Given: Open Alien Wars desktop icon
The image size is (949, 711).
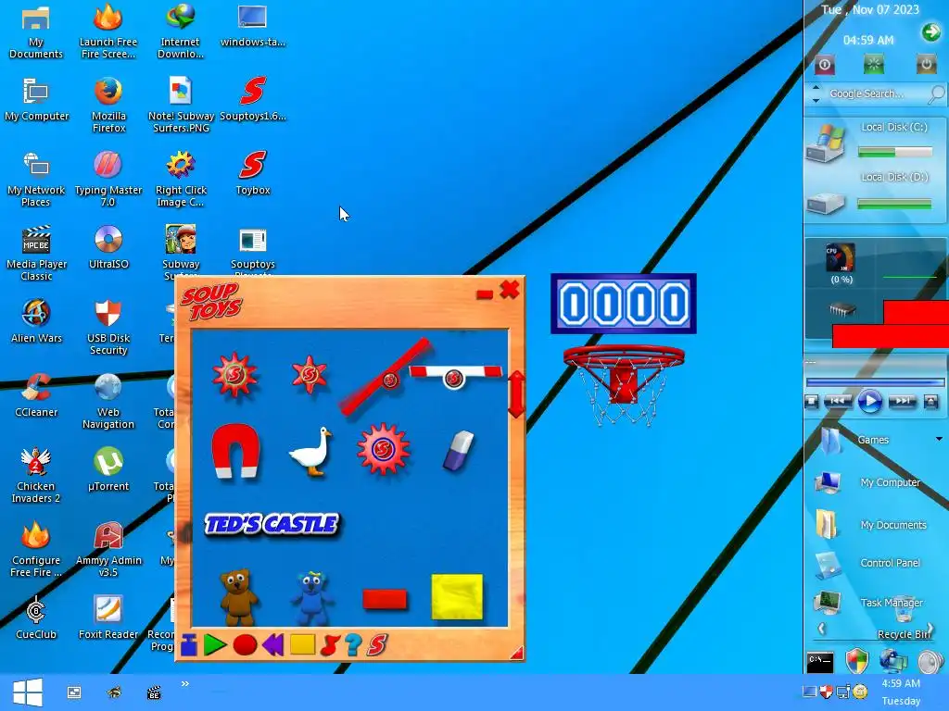Looking at the screenshot, I should click(36, 321).
